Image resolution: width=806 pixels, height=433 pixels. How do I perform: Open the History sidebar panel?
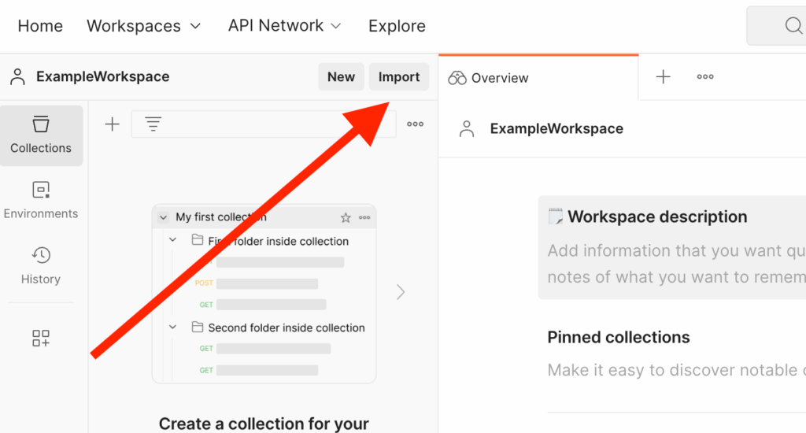[41, 265]
